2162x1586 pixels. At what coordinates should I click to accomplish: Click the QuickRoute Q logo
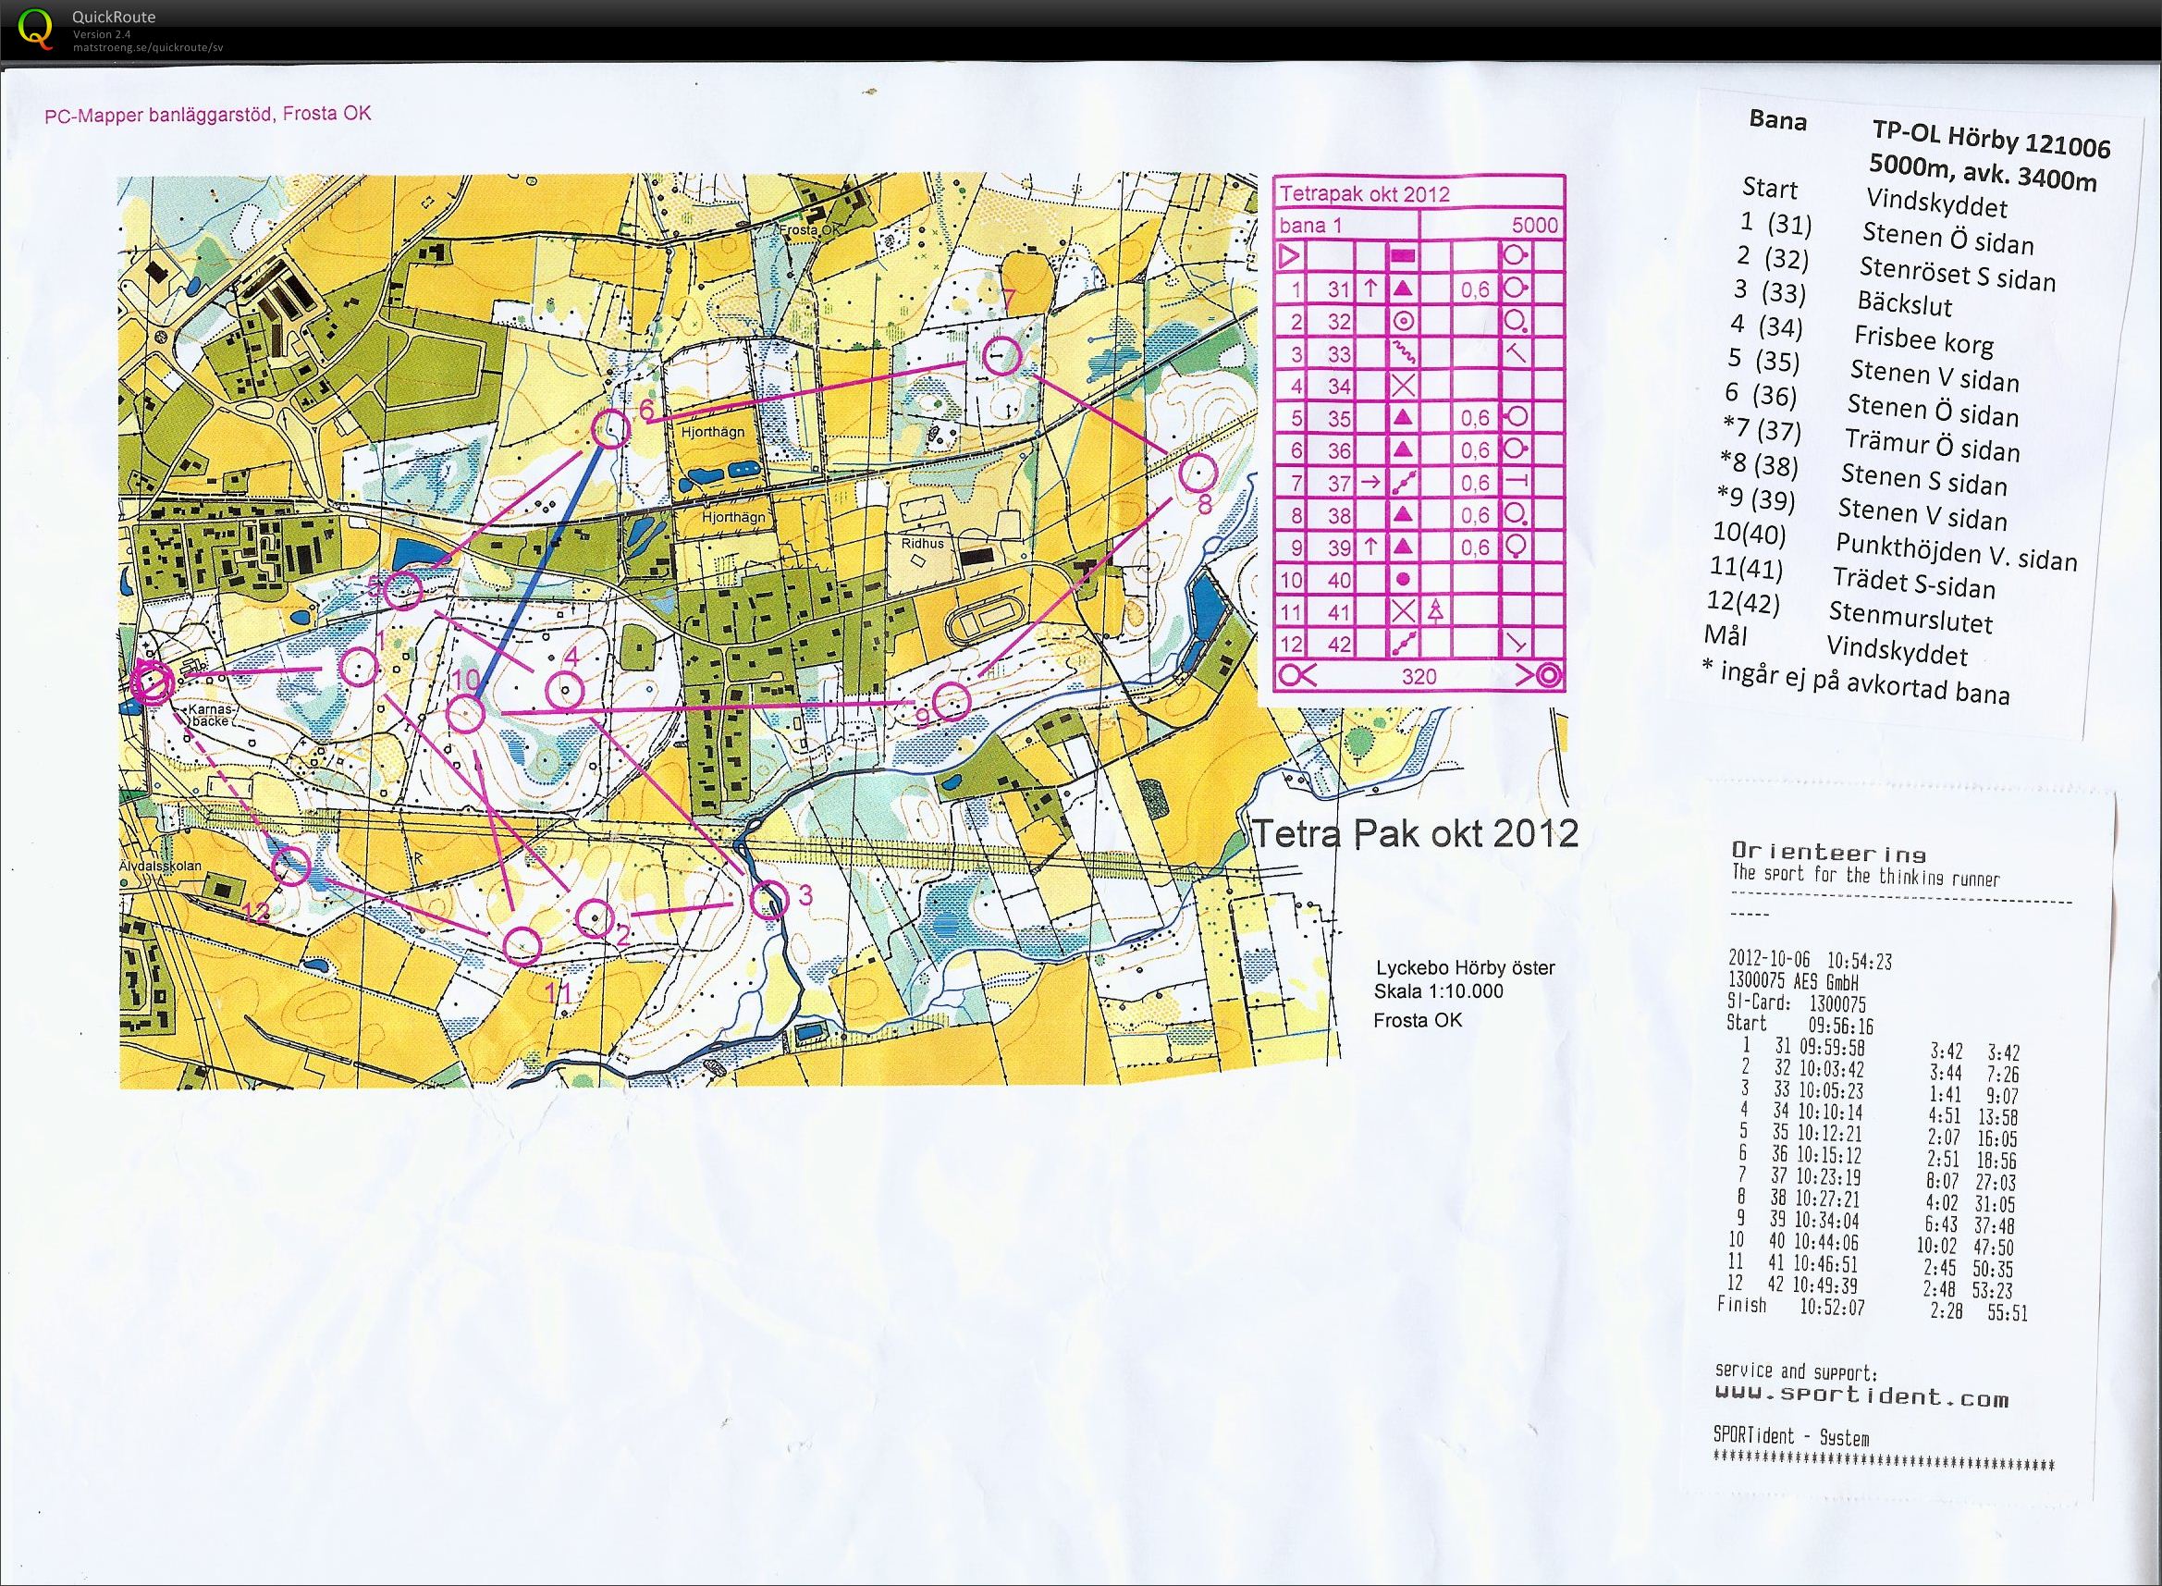point(36,28)
